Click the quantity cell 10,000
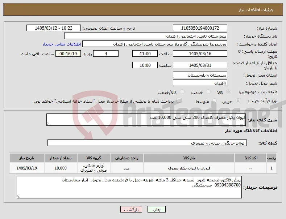The height and width of the screenshot is (219, 286). tap(61, 168)
